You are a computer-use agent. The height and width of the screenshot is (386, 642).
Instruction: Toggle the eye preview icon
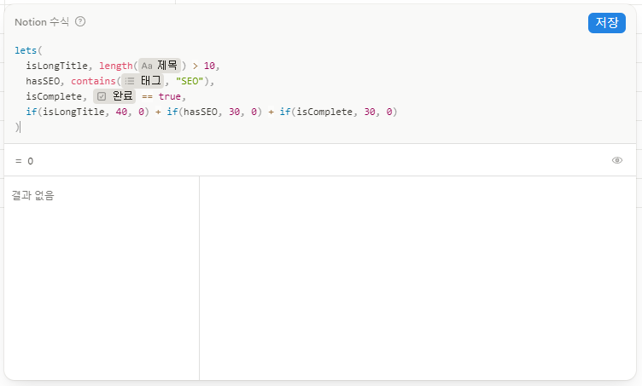click(x=617, y=160)
